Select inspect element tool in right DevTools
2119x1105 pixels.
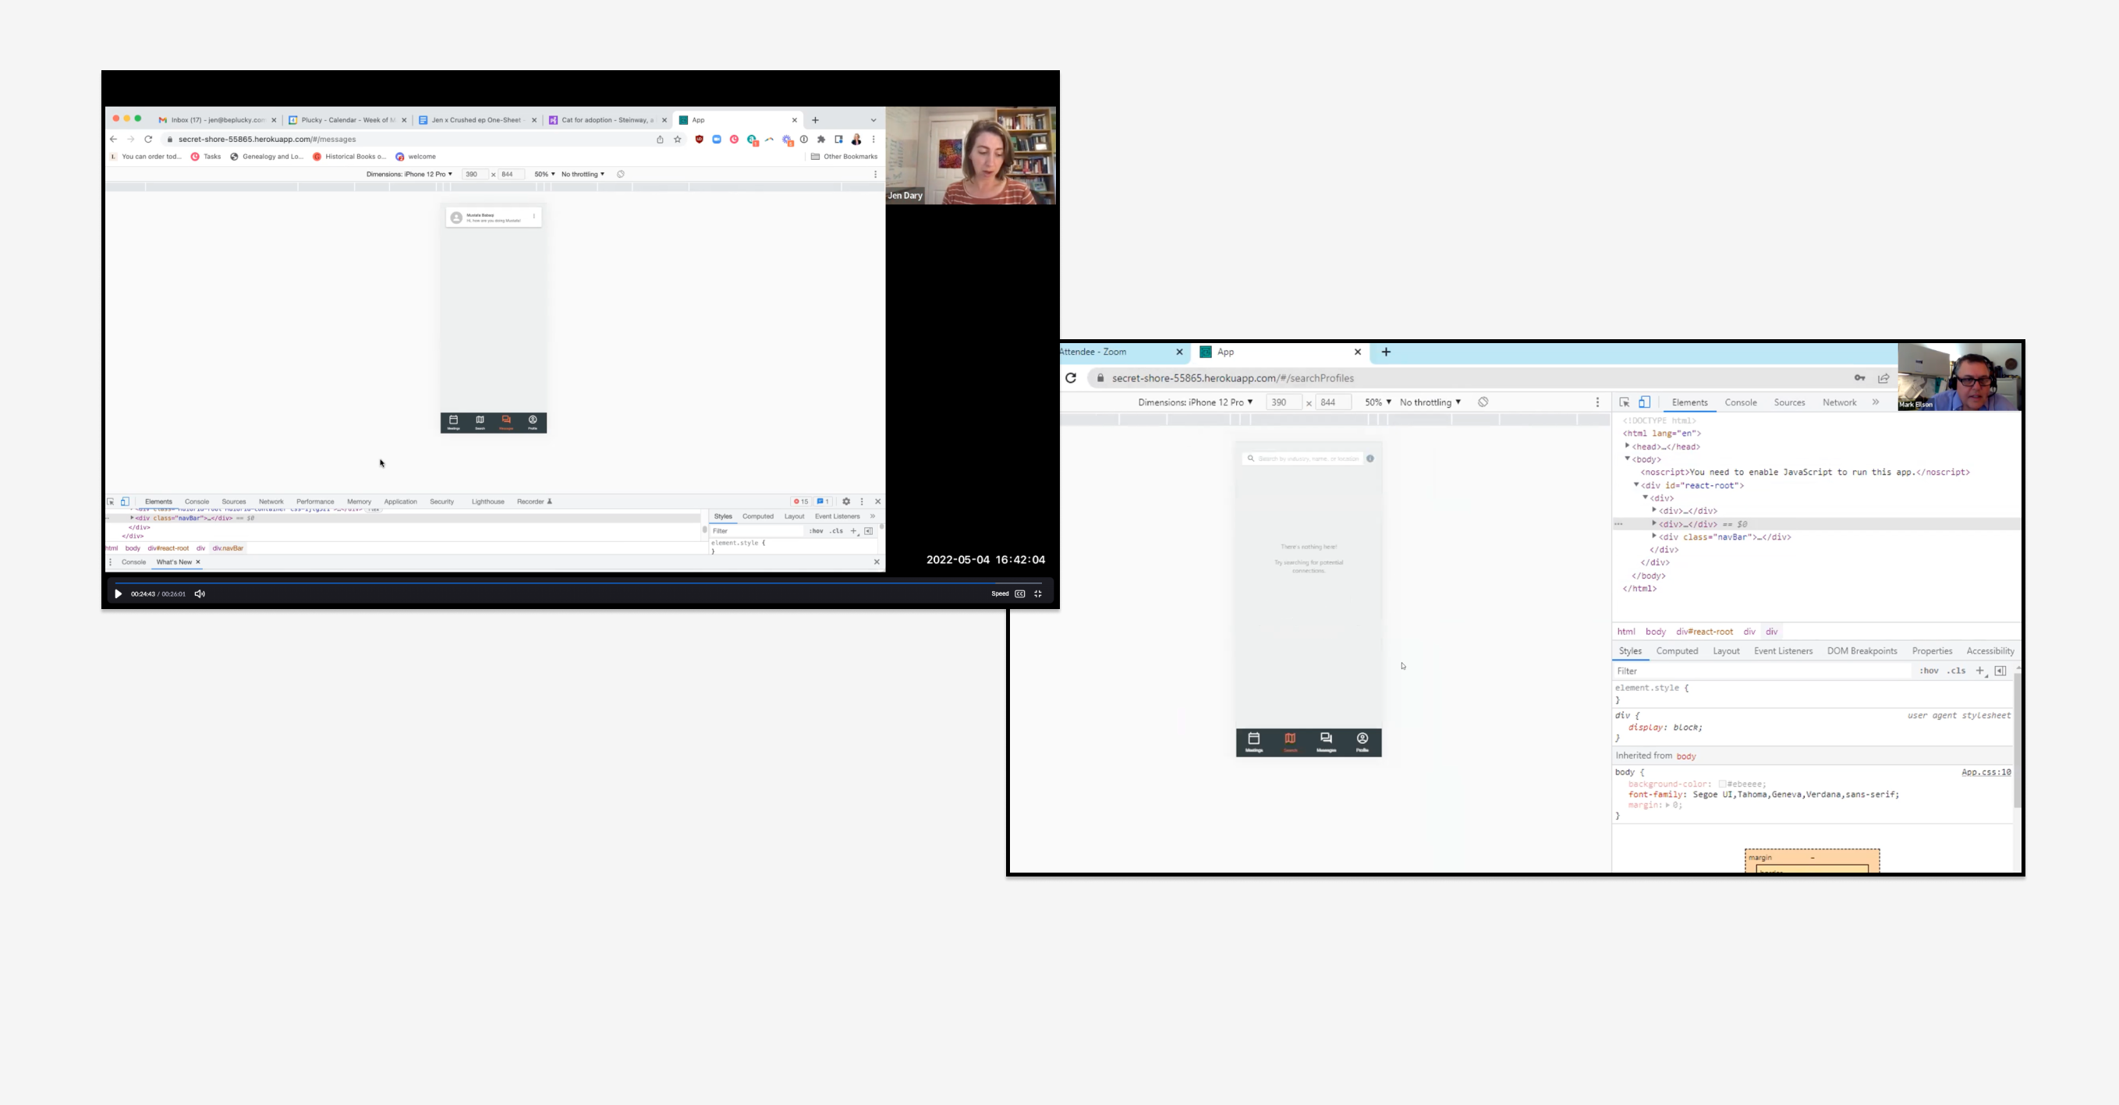(1625, 402)
